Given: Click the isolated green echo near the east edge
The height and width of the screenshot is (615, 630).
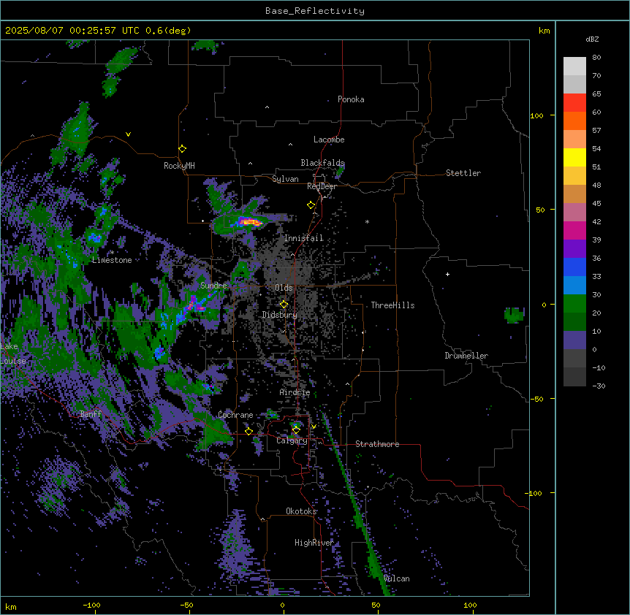Looking at the screenshot, I should click(514, 315).
